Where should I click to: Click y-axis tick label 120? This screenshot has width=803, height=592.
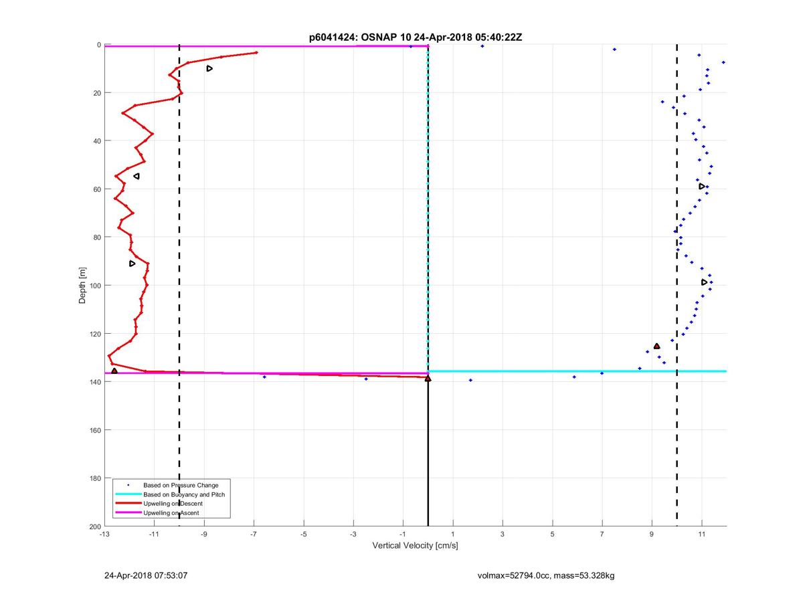click(95, 334)
